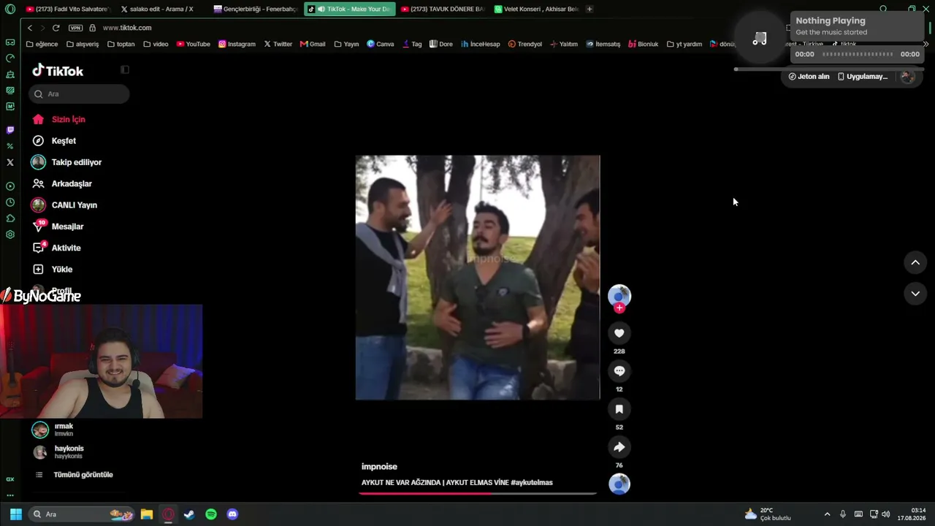Open Yayın bookmarks folder
This screenshot has height=526, width=935.
[347, 44]
